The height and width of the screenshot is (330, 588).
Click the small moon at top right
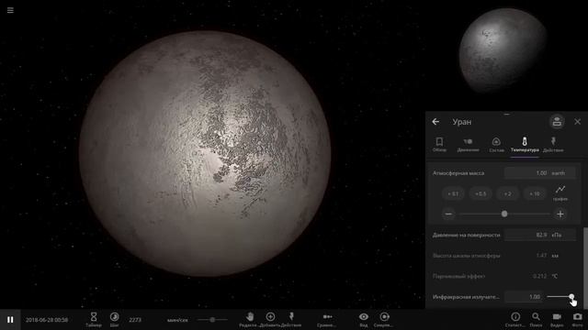[x=503, y=50]
